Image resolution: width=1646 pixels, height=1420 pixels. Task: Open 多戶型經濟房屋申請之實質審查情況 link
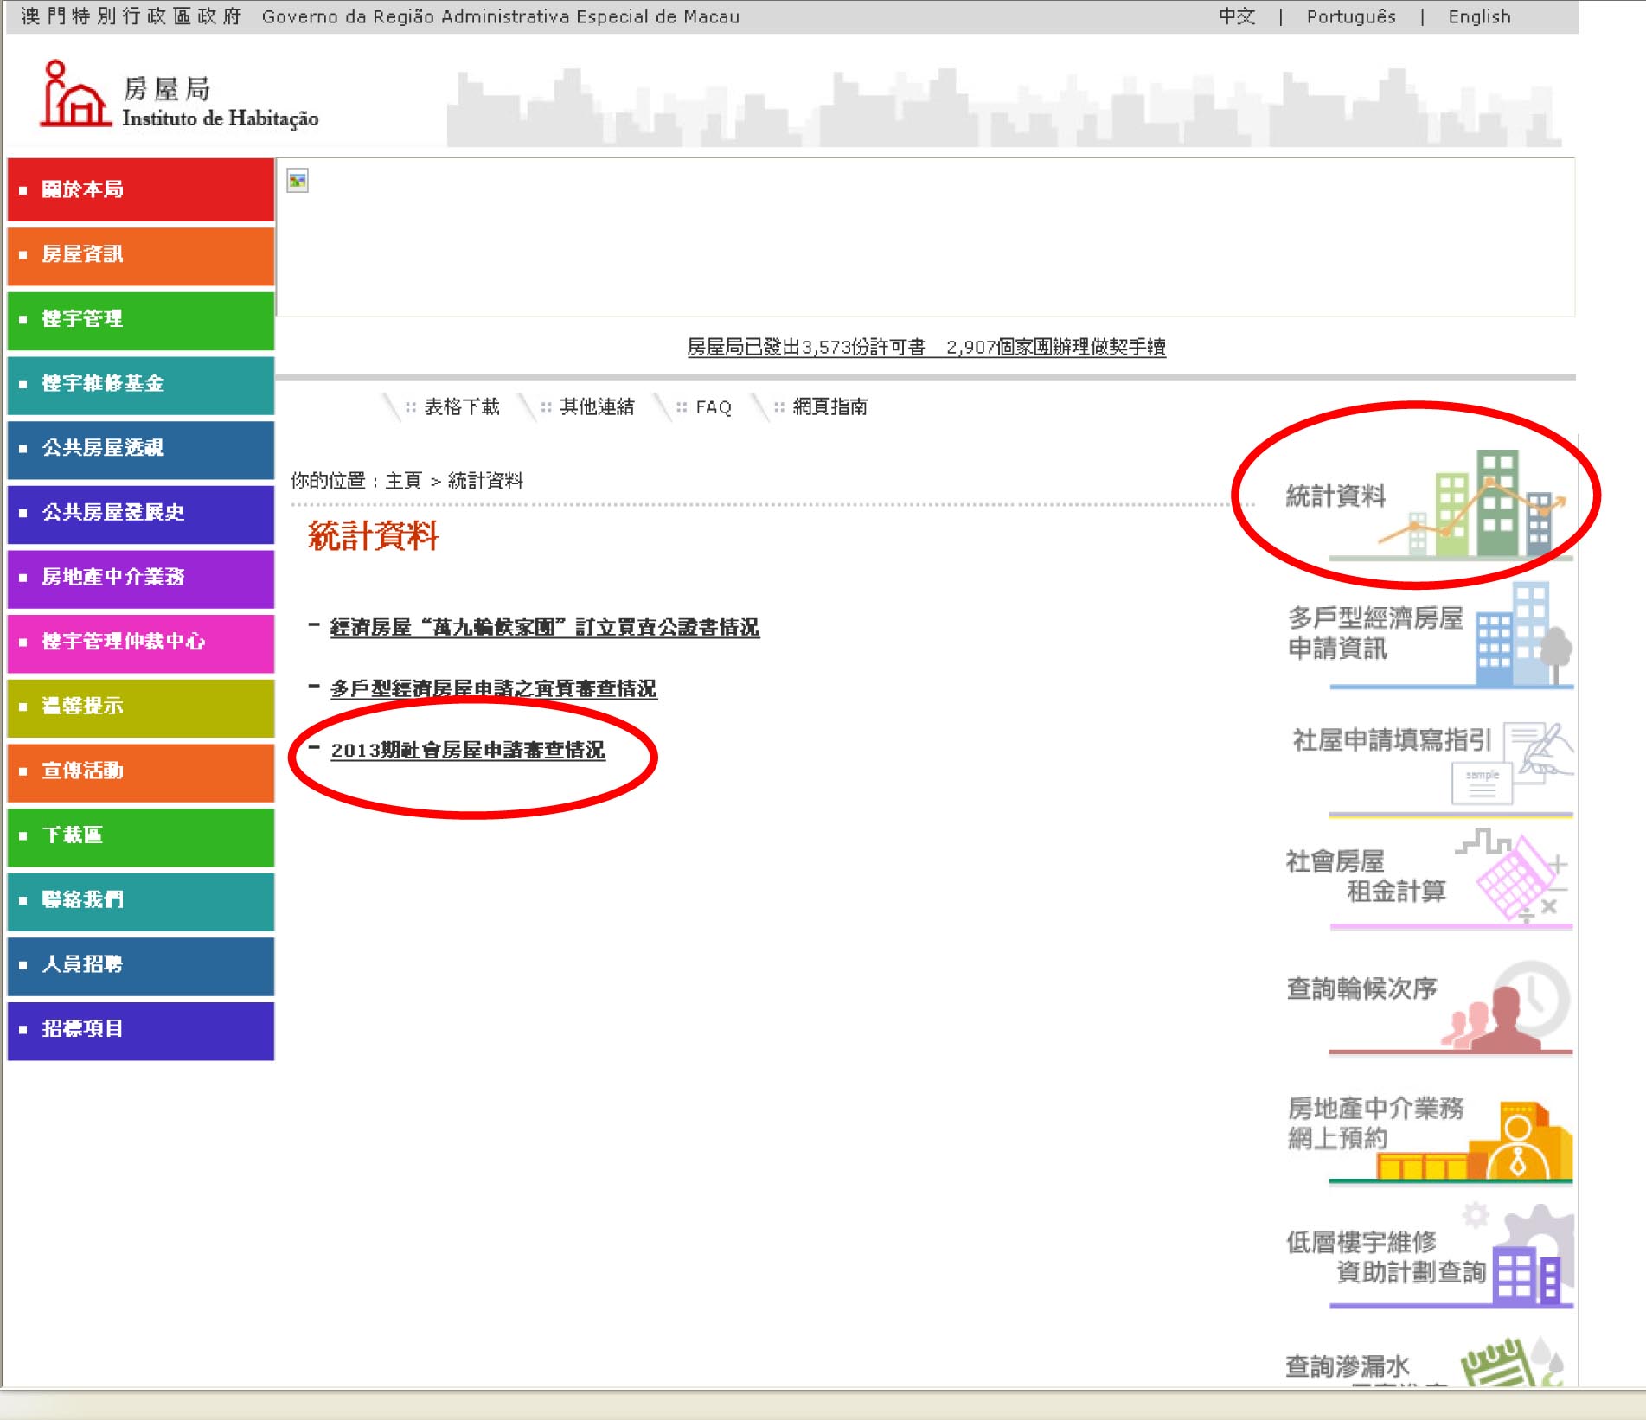pos(493,689)
